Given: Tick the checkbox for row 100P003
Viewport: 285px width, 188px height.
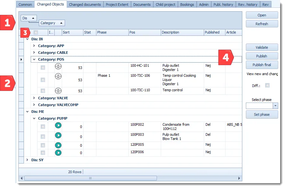Looking at the screenshot, I should pos(43,136).
